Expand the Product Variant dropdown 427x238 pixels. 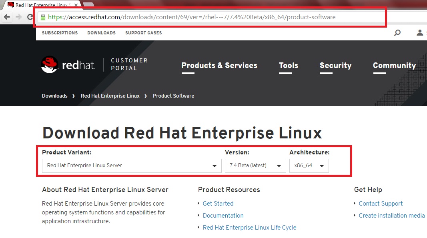click(132, 166)
